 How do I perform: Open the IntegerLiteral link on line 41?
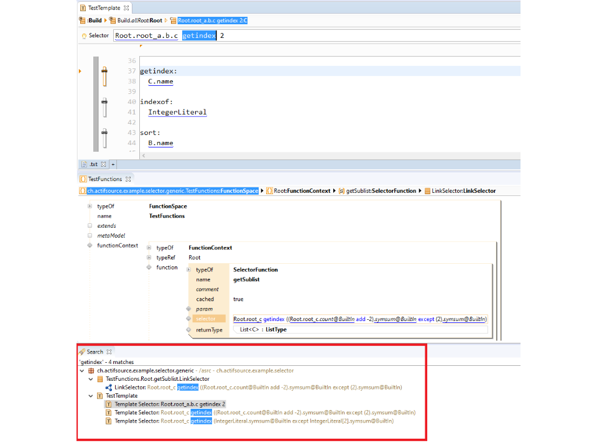(177, 113)
